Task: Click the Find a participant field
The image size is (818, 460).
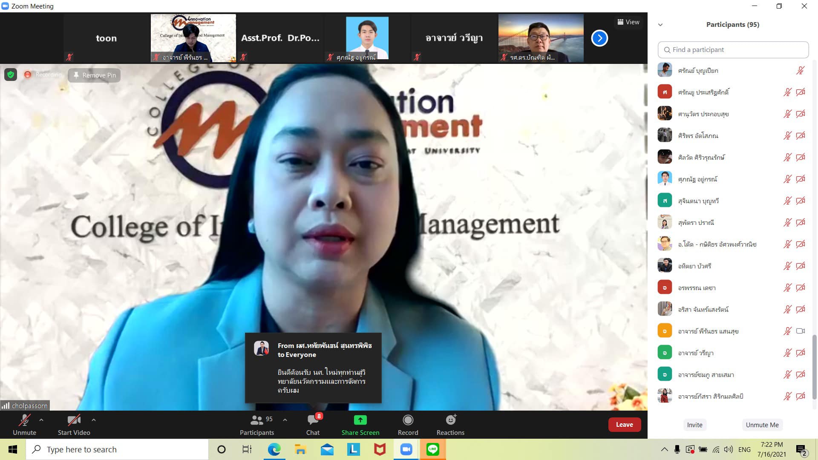Action: pyautogui.click(x=733, y=50)
